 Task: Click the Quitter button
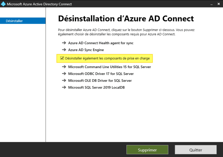(x=196, y=150)
